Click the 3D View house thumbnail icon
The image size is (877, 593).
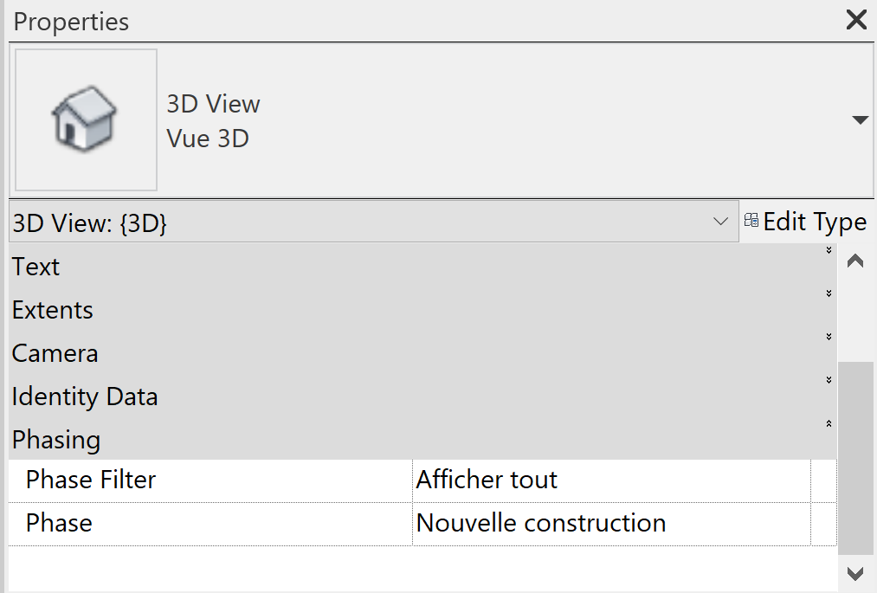[x=84, y=119]
